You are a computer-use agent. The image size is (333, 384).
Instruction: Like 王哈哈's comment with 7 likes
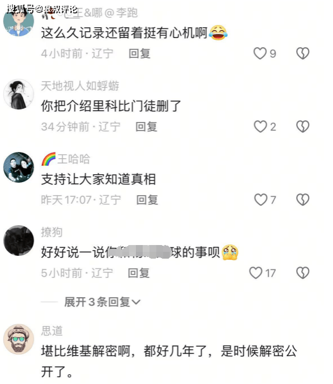click(261, 200)
